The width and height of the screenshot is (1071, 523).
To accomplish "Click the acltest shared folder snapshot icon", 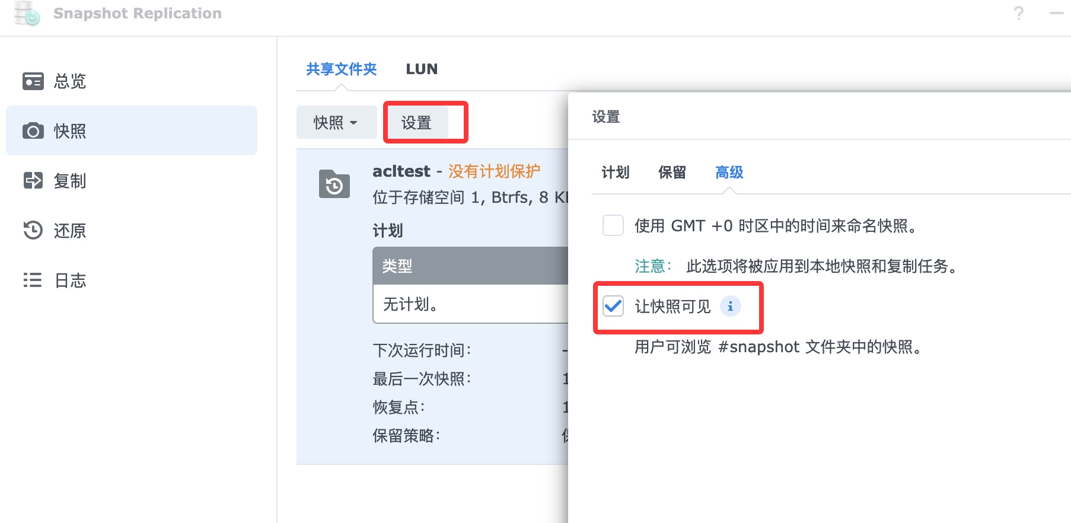I will 334,184.
